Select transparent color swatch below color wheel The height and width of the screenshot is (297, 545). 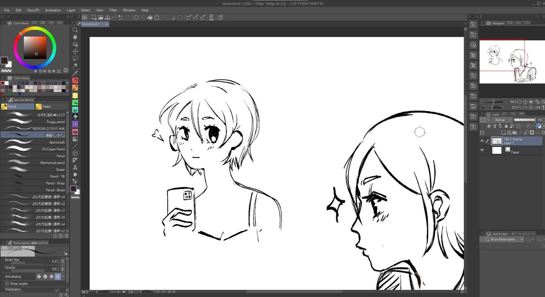coord(6,71)
